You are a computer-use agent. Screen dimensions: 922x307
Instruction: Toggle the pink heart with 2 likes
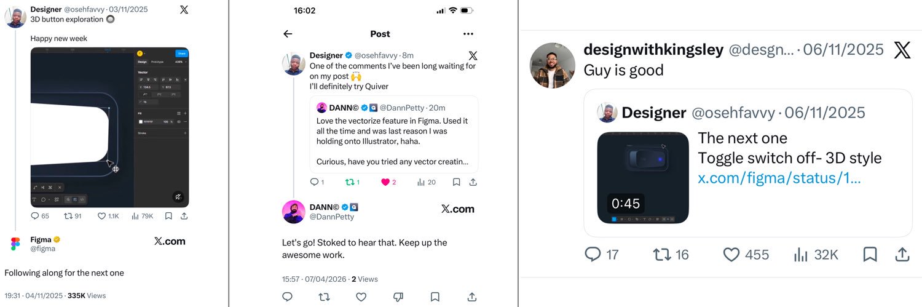point(388,182)
